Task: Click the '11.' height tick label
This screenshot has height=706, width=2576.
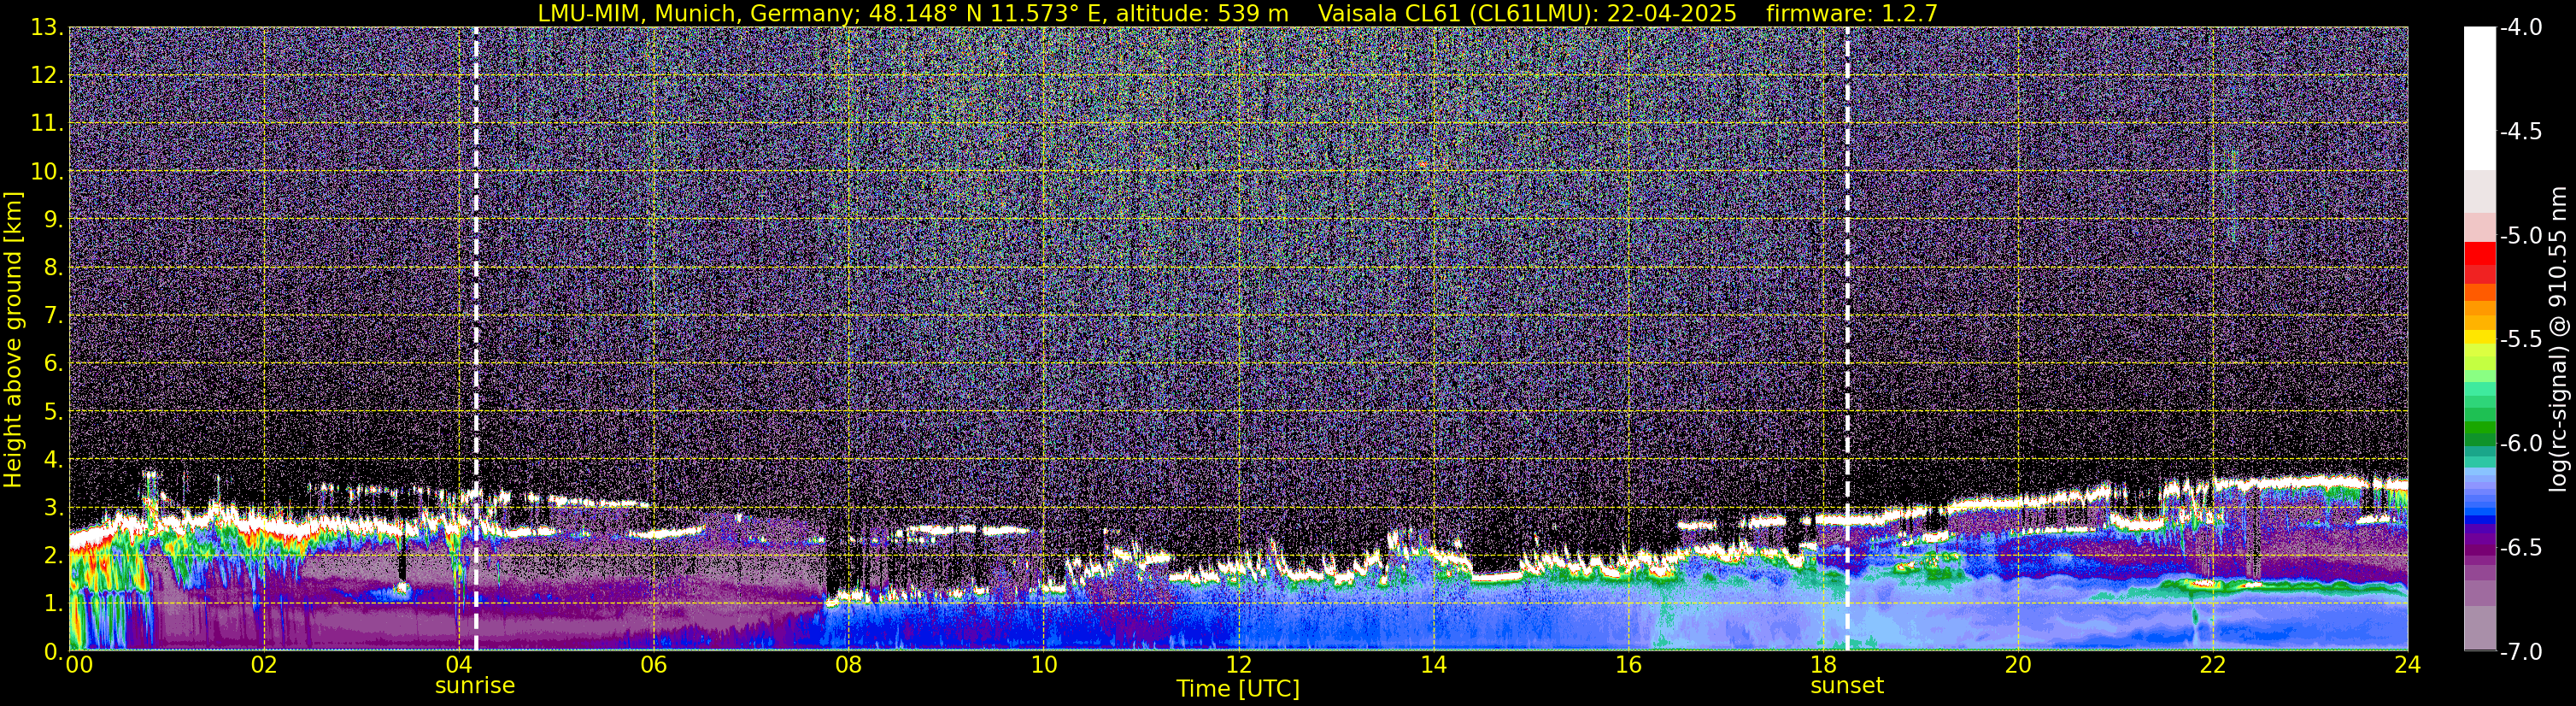Action: point(47,123)
